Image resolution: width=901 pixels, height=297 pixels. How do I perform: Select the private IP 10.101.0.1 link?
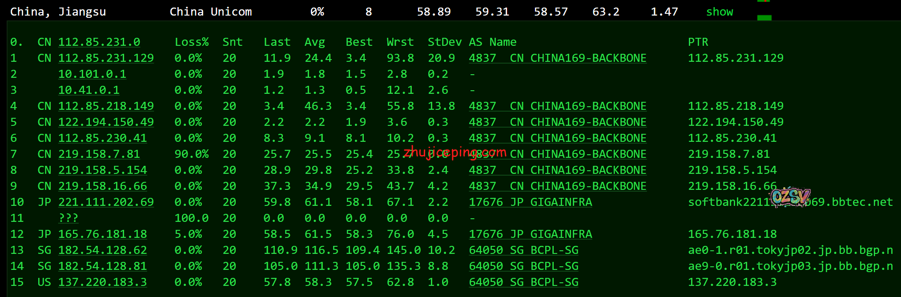click(92, 74)
